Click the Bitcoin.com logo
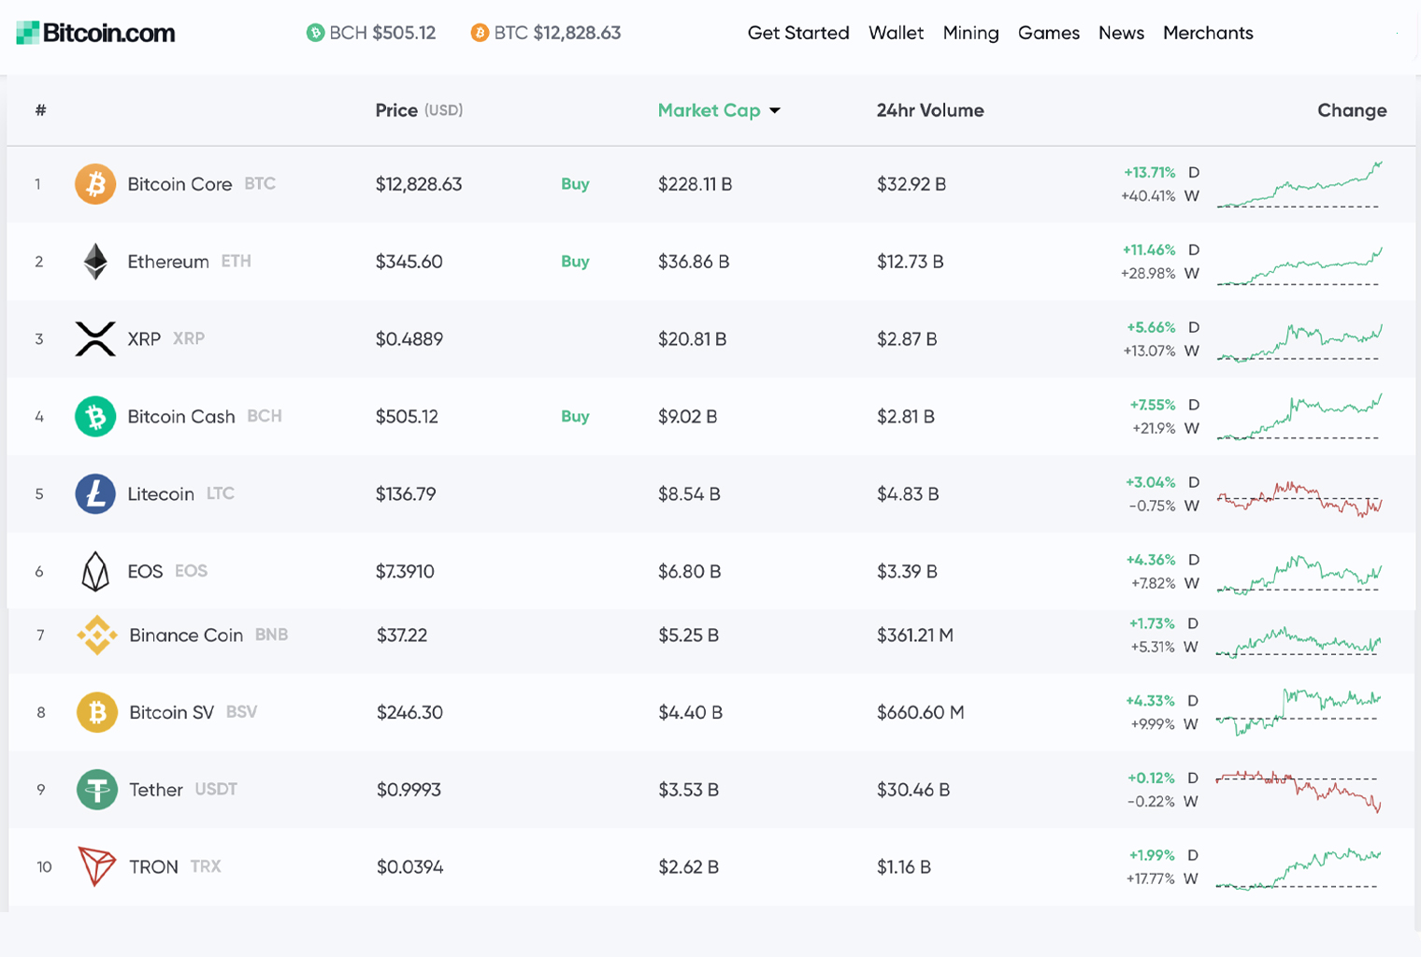1421x957 pixels. click(95, 33)
